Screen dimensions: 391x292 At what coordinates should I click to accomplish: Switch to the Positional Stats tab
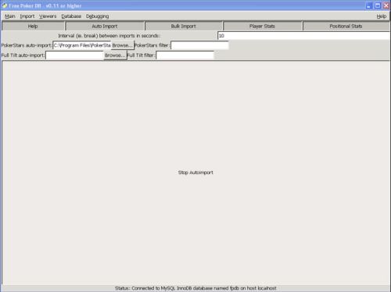[346, 26]
